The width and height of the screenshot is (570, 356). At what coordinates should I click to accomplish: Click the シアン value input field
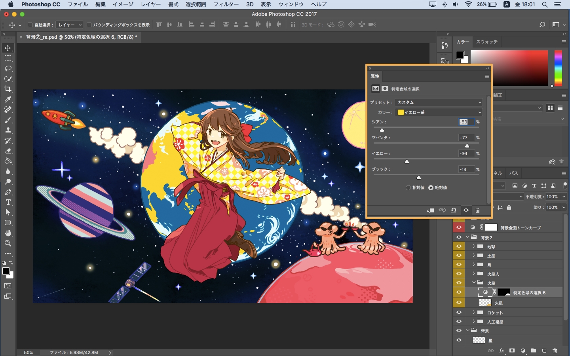pos(466,122)
